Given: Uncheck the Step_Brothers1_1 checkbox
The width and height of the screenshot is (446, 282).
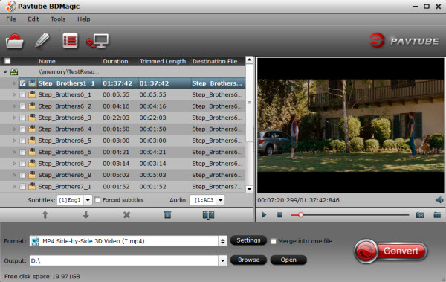Looking at the screenshot, I should [23, 83].
